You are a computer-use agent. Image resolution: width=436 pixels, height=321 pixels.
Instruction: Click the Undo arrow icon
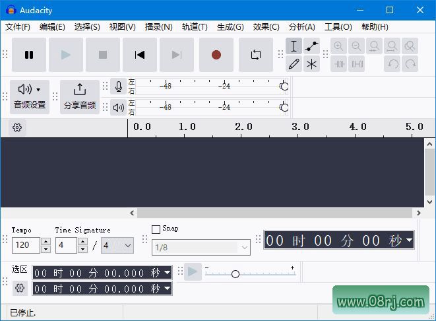pos(392,64)
